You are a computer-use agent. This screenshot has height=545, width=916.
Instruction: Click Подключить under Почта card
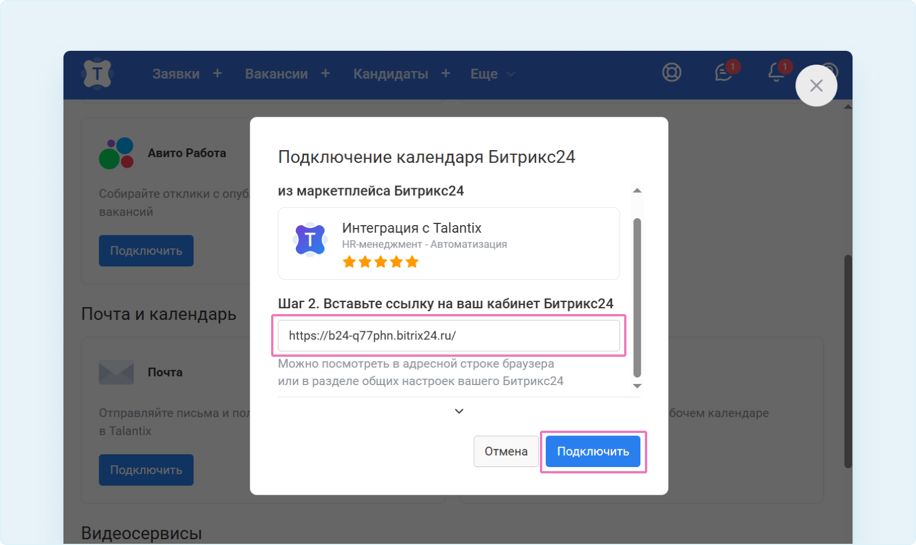tap(146, 470)
